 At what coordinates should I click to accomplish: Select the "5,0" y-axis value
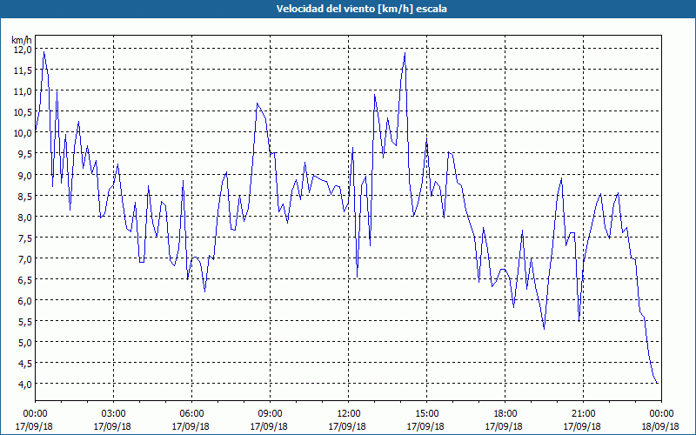pos(24,342)
